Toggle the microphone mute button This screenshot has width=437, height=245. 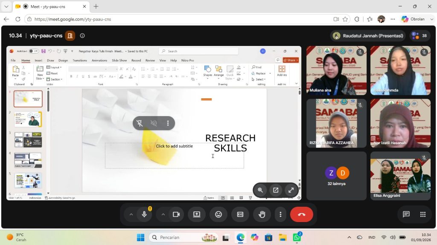[144, 214]
